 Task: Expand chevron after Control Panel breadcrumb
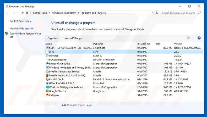[x=50, y=13]
